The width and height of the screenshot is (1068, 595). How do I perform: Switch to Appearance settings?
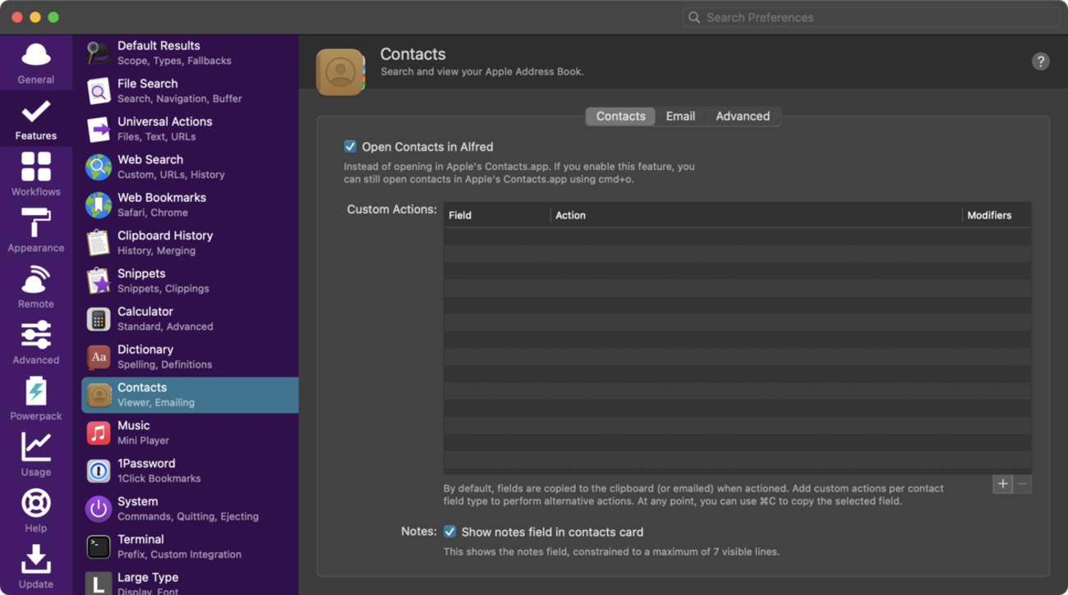tap(35, 230)
